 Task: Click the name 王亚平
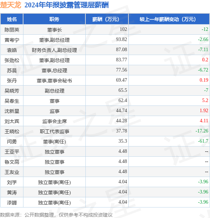[x=12, y=152]
